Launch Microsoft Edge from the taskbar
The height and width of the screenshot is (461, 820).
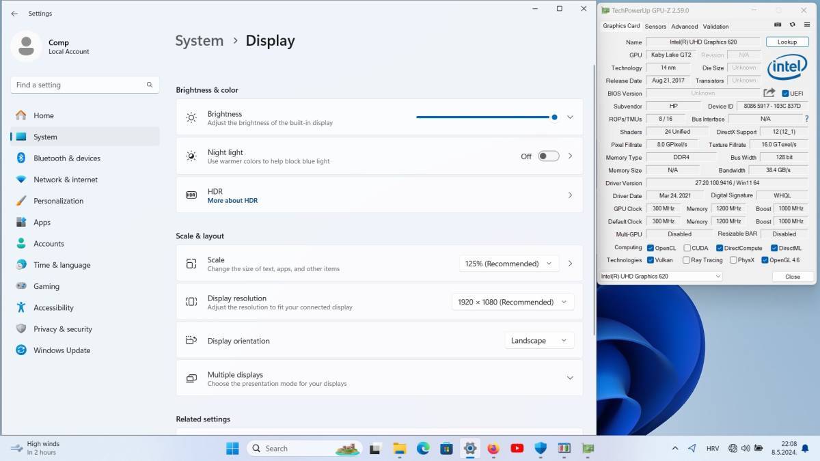click(423, 448)
